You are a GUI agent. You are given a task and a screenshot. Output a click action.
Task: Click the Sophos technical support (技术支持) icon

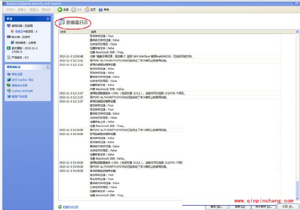[x=9, y=91]
